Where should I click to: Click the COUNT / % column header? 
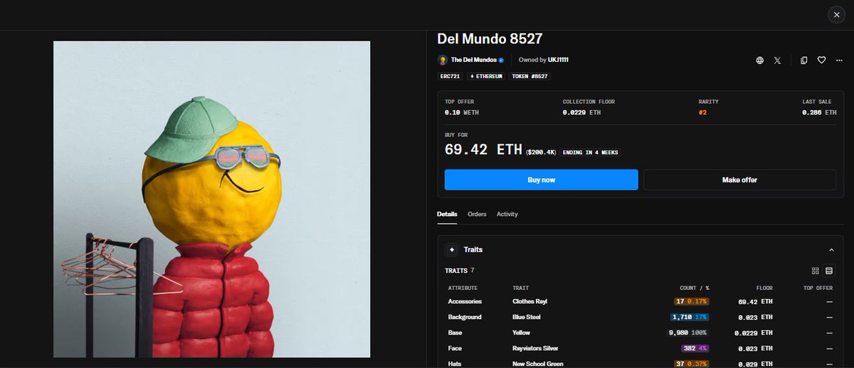[695, 288]
